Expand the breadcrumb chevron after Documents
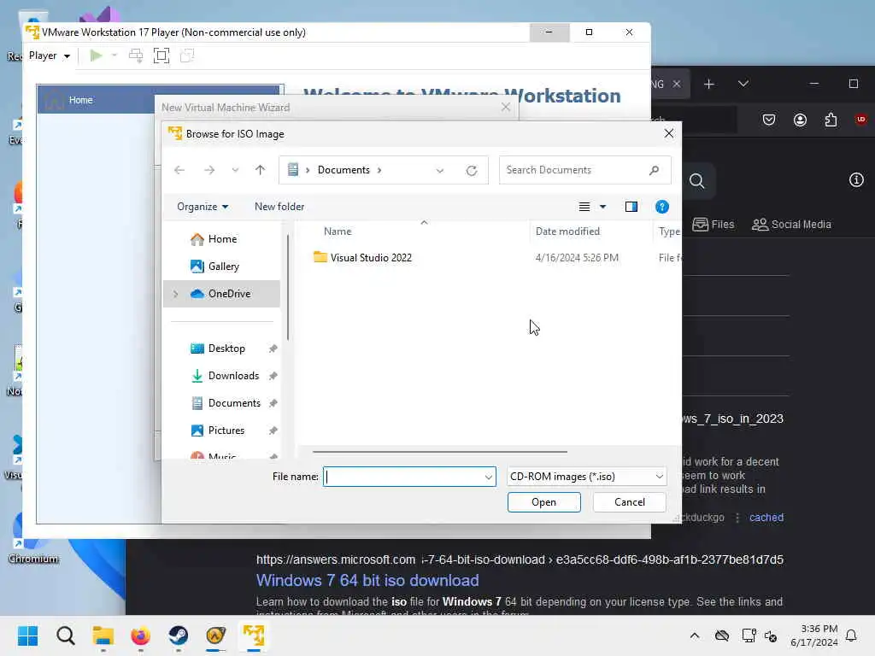 pyautogui.click(x=379, y=170)
